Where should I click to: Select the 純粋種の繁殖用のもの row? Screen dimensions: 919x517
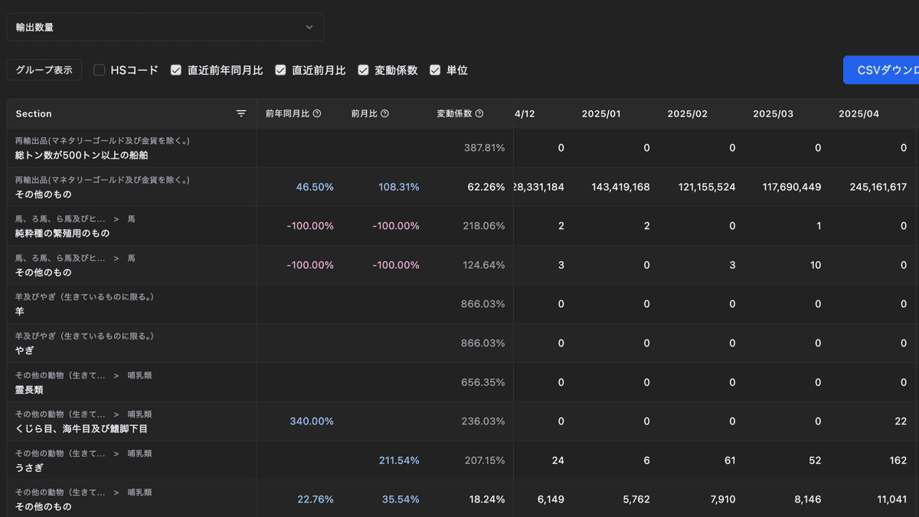pyautogui.click(x=63, y=233)
